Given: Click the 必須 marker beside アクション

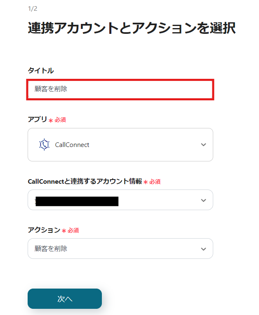Looking at the screenshot, I should [x=73, y=230].
